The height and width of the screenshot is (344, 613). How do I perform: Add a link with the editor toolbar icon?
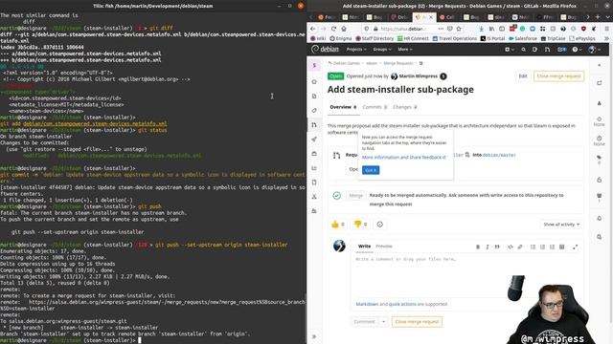520,247
